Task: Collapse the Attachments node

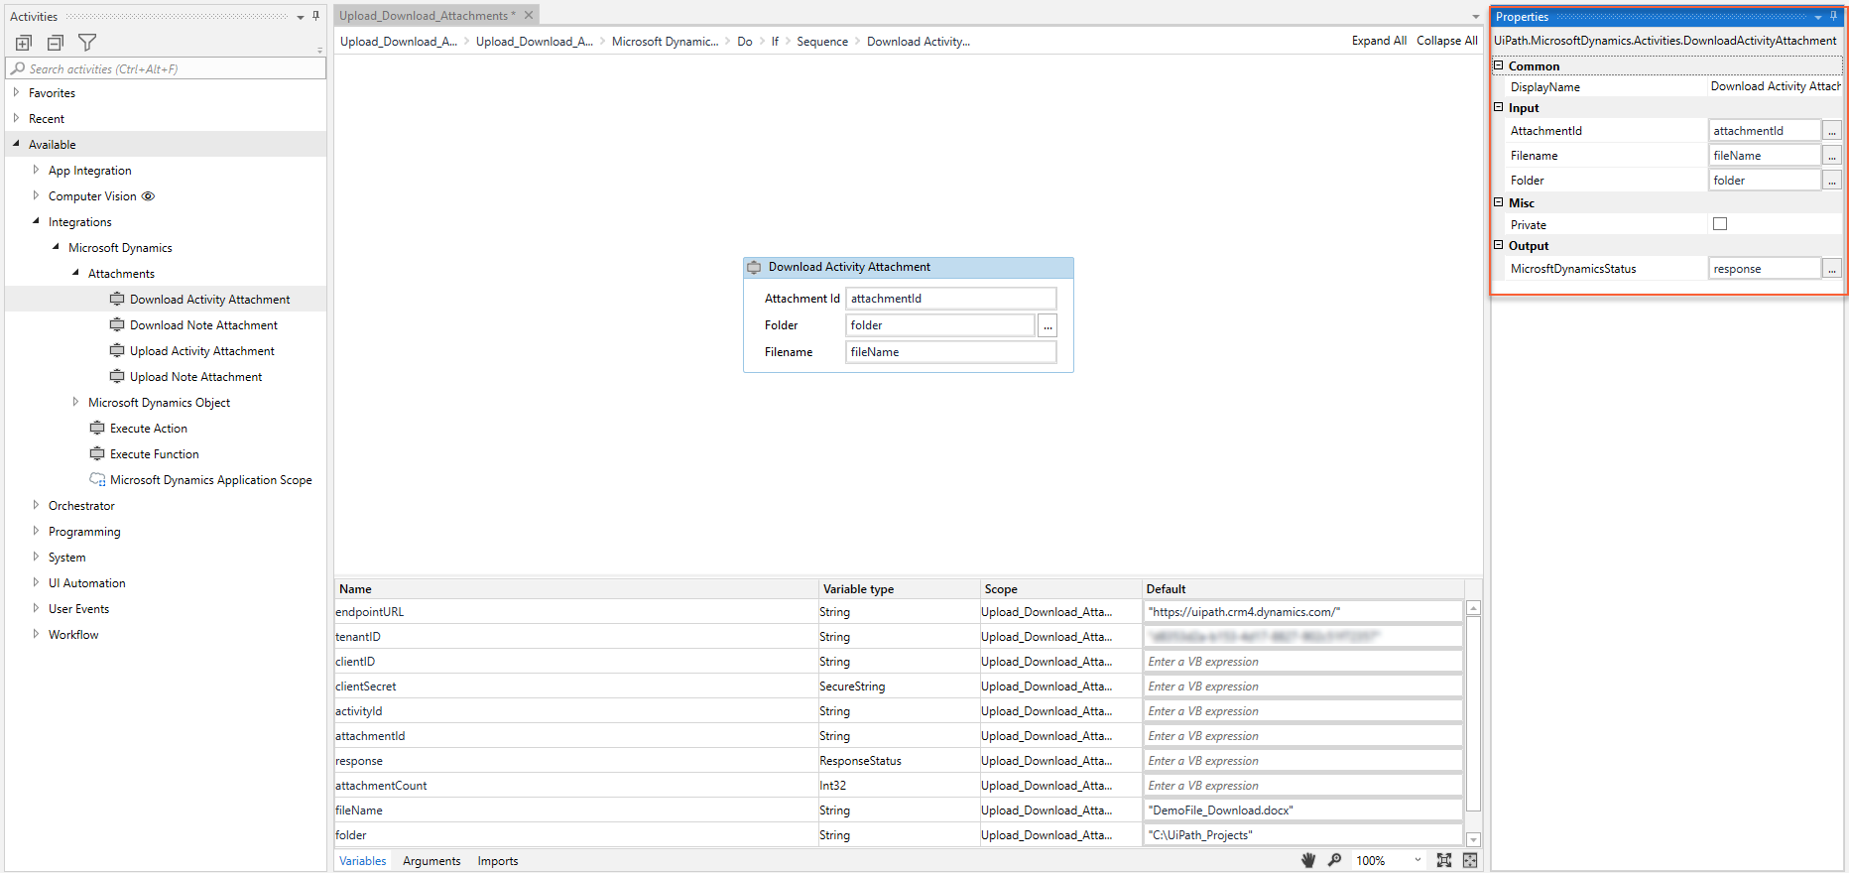Action: 75,273
